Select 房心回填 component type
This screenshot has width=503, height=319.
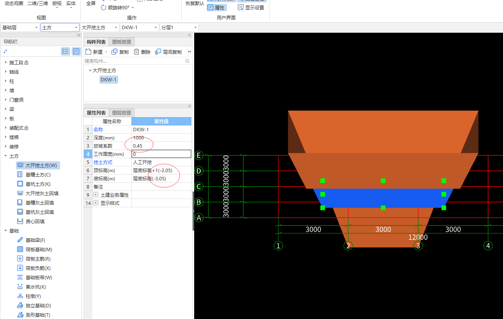point(31,222)
